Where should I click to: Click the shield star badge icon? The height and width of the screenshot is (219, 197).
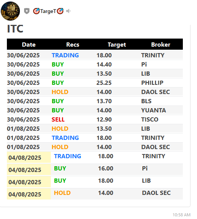27,11
